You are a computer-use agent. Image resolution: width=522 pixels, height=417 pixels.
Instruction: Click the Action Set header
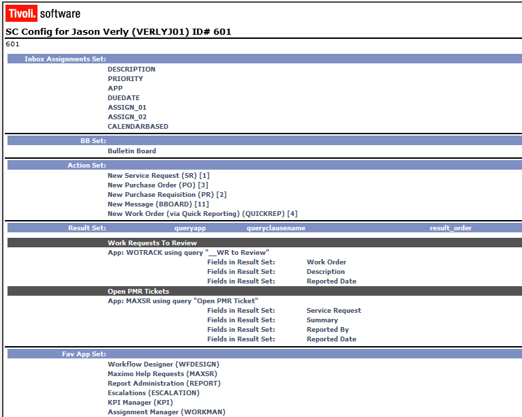(87, 165)
